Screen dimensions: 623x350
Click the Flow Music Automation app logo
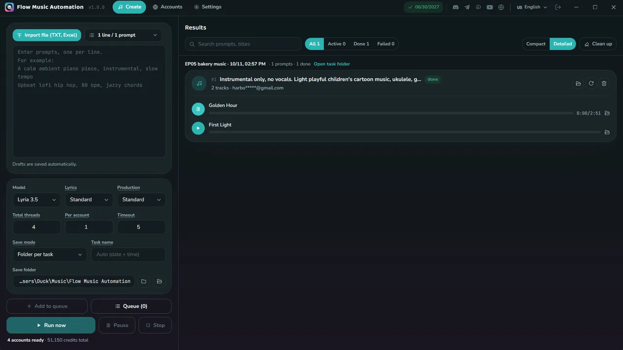click(9, 7)
